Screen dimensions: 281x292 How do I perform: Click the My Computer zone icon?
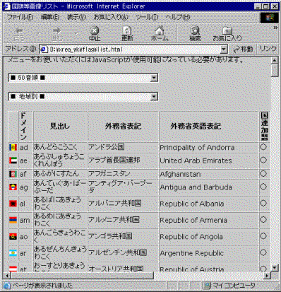click(208, 286)
